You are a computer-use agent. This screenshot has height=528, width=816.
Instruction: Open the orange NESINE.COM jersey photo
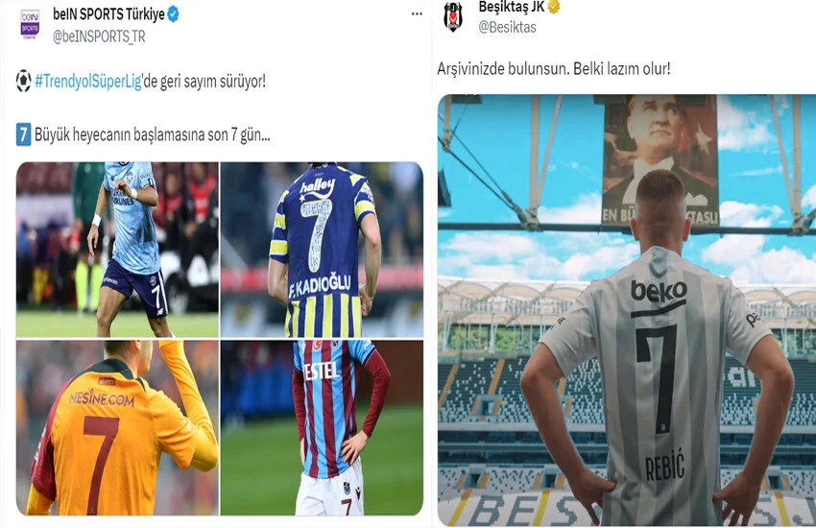117,427
